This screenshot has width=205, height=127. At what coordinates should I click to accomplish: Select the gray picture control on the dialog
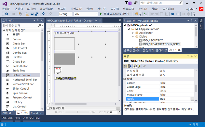tap(65, 59)
